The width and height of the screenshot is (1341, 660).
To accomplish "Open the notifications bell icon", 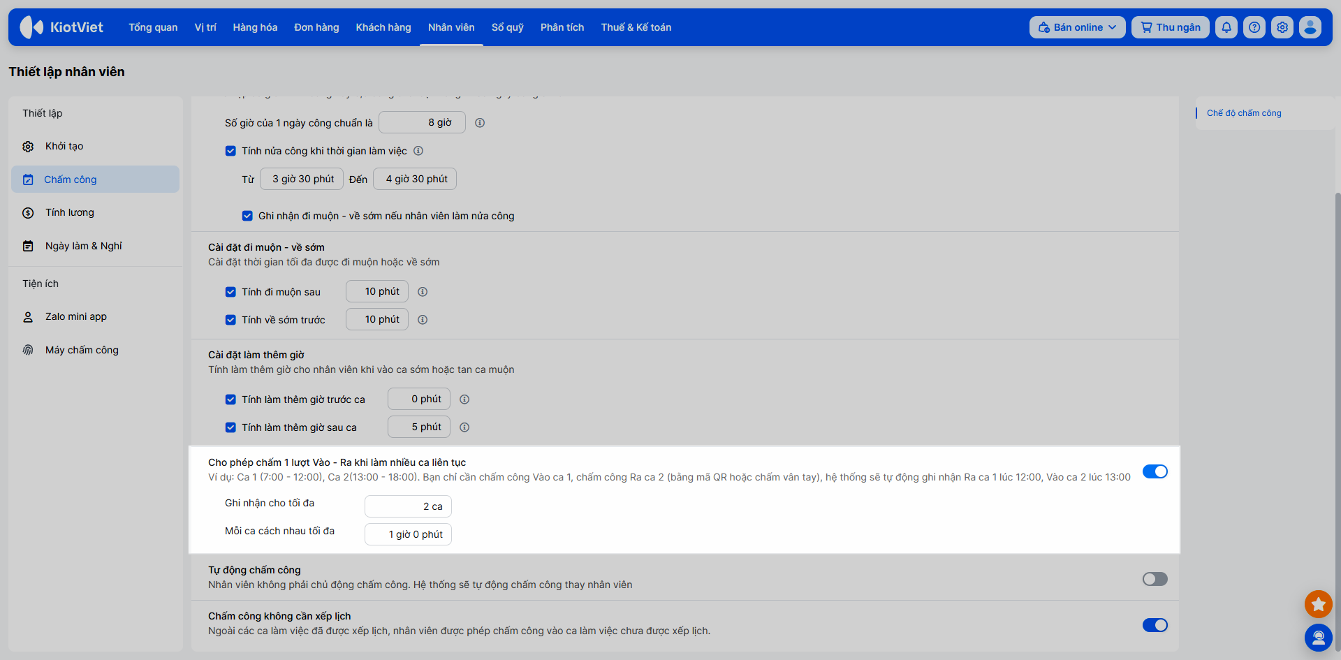I will [1226, 27].
